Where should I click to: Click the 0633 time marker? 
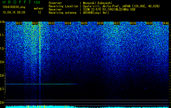51,23
